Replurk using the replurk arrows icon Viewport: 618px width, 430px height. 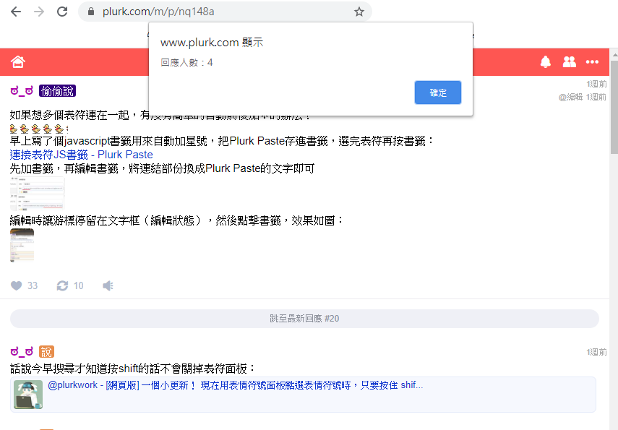click(x=62, y=285)
